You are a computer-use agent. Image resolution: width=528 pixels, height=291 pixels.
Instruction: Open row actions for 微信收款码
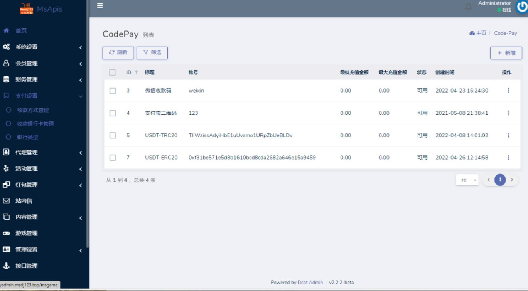pos(508,91)
